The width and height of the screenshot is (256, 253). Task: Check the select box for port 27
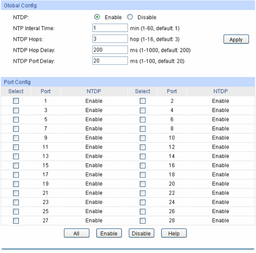(x=16, y=221)
